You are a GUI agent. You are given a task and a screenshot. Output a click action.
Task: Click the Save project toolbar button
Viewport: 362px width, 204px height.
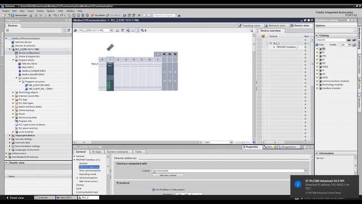pos(19,15)
